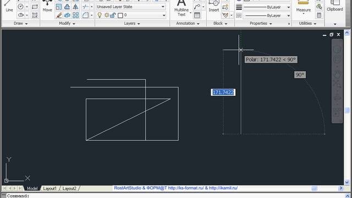Click the Insert block icon
The image size is (352, 198).
click(214, 6)
